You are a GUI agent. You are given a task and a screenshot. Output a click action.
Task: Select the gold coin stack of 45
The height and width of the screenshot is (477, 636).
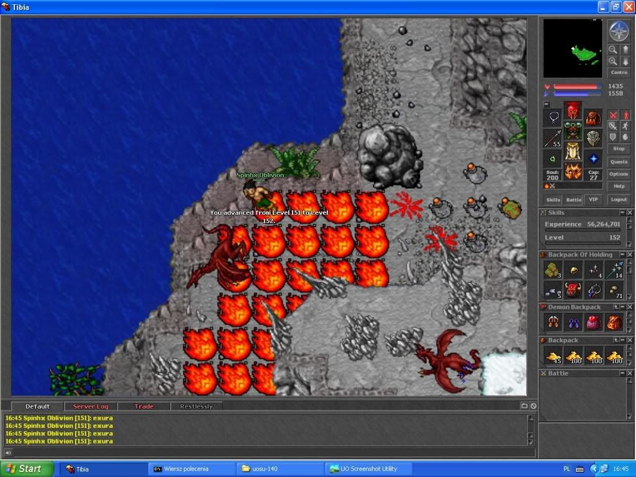click(553, 356)
